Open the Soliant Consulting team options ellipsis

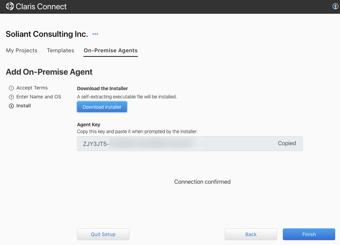click(95, 34)
